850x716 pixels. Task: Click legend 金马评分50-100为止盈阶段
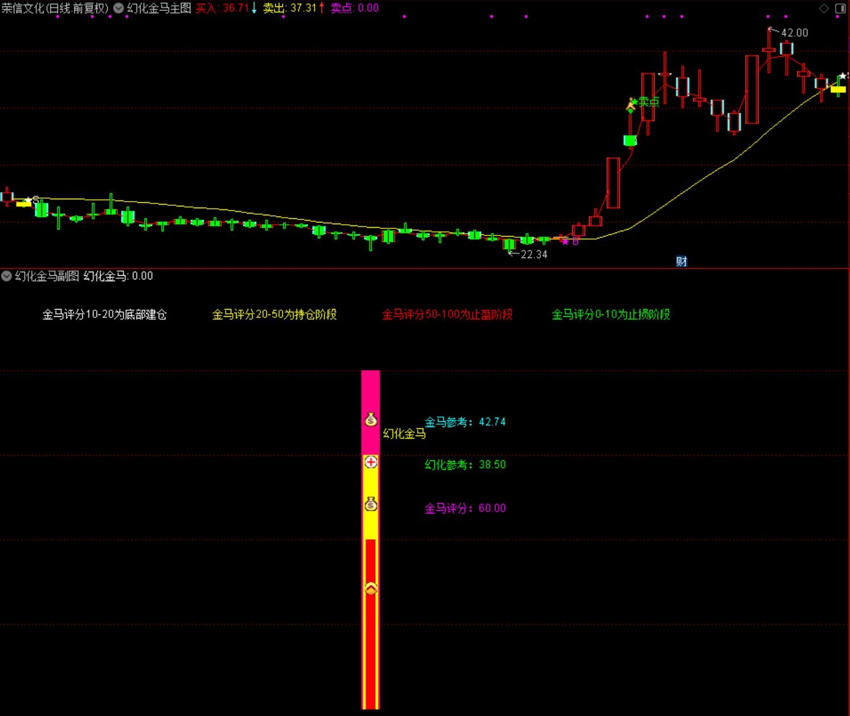448,314
